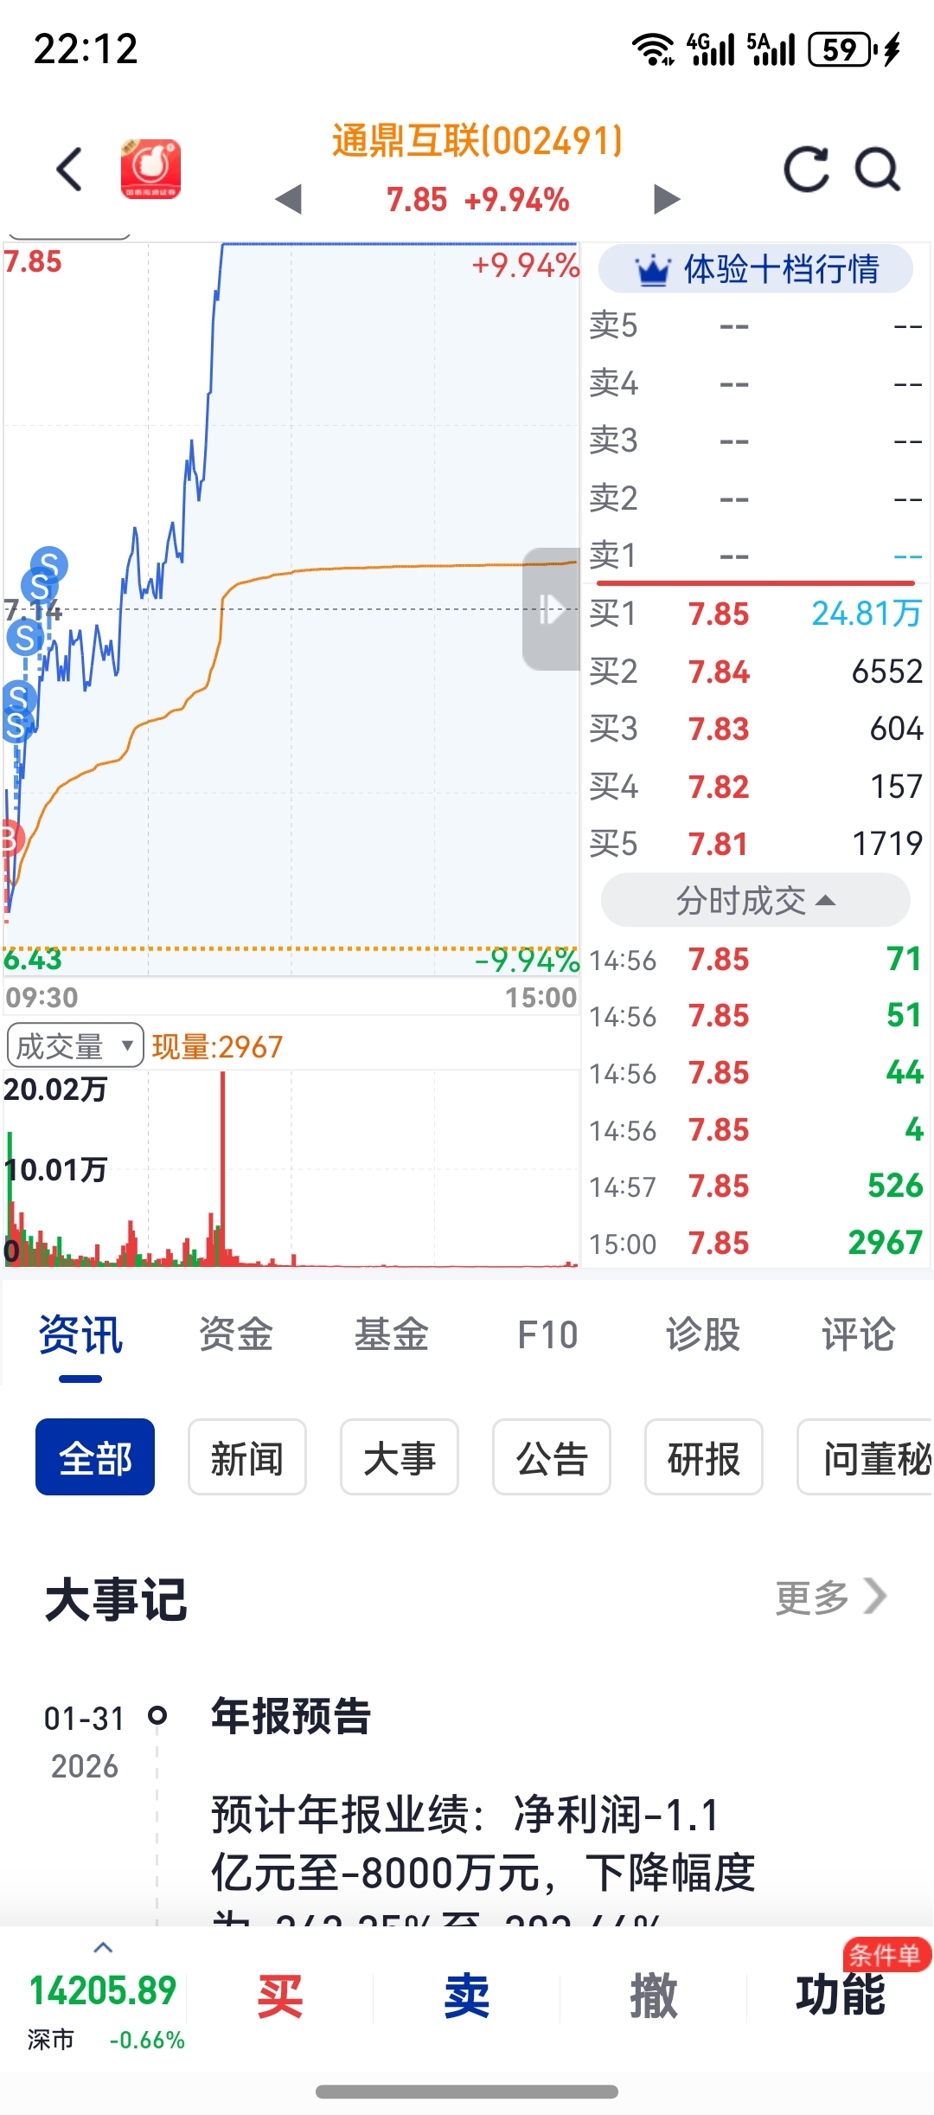Select the 大事 filter chip
This screenshot has height=2115, width=934.
[x=400, y=1457]
